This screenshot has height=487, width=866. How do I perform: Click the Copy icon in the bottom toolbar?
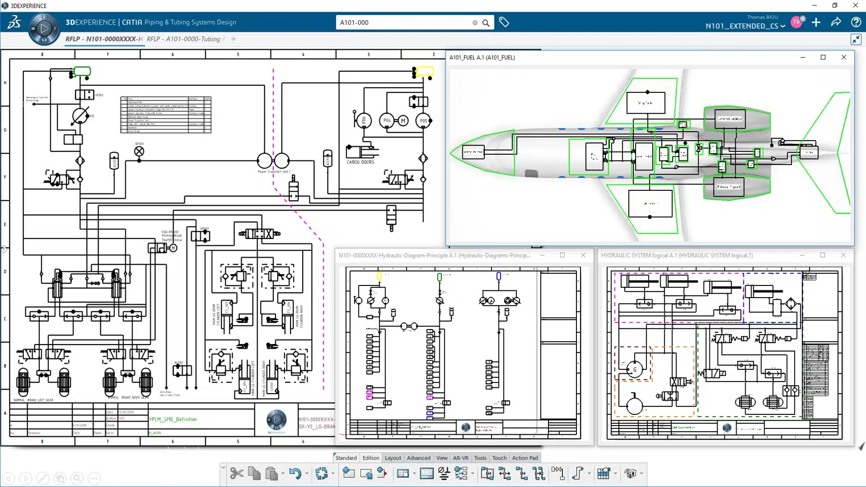click(x=254, y=473)
